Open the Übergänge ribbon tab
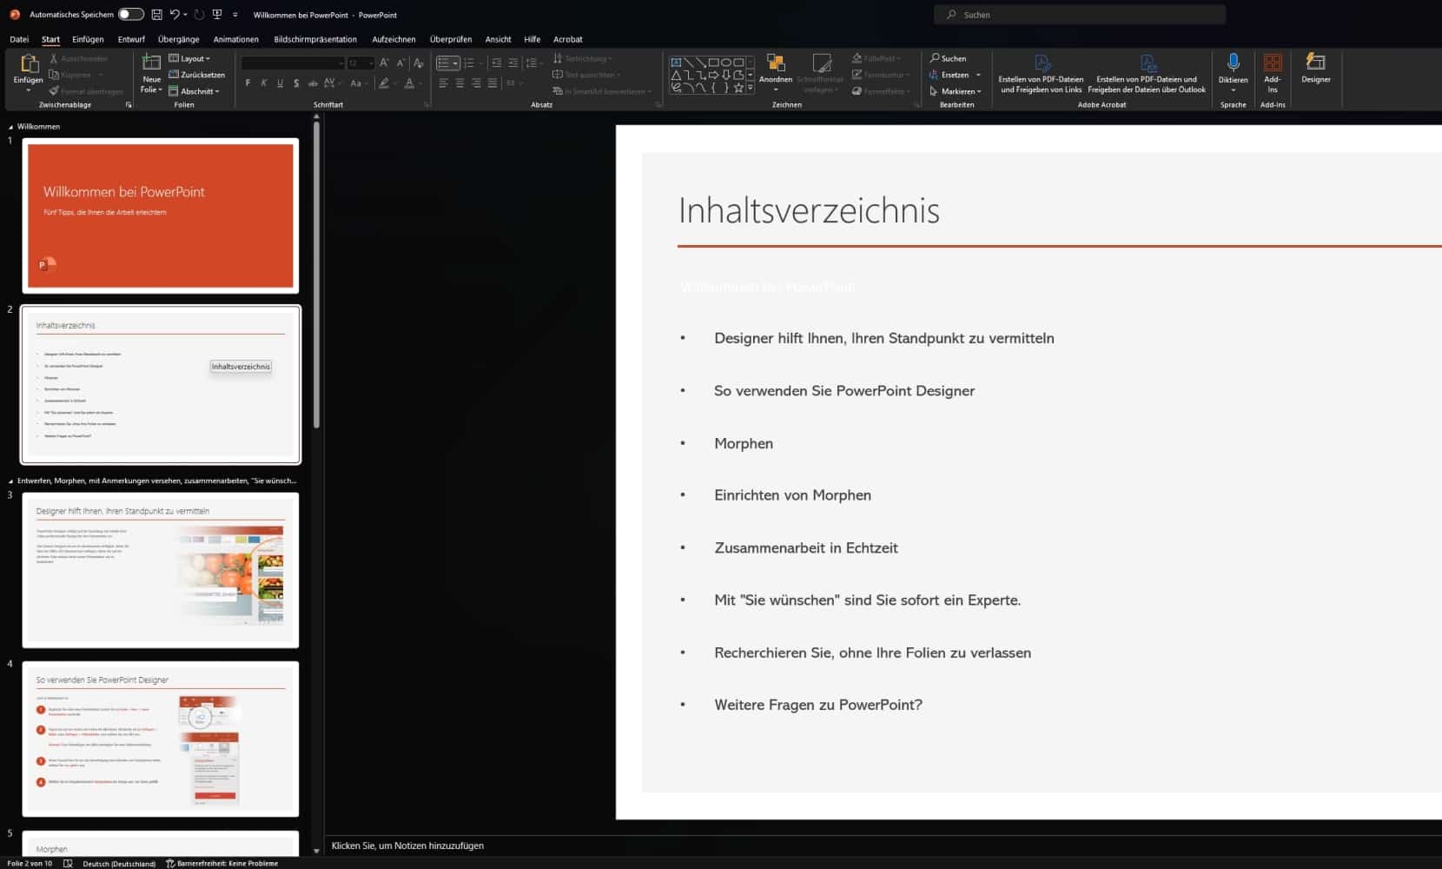The height and width of the screenshot is (869, 1442). tap(178, 39)
